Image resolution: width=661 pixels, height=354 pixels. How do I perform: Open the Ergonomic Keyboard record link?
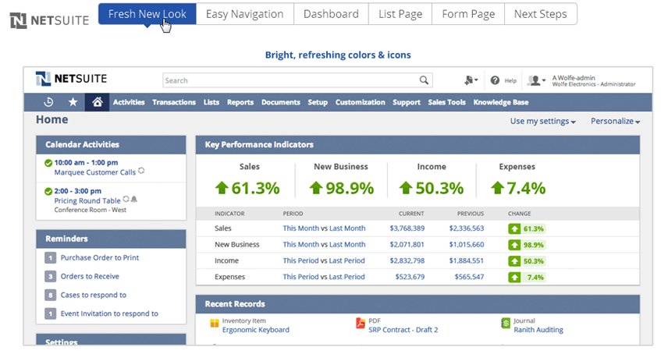[255, 330]
